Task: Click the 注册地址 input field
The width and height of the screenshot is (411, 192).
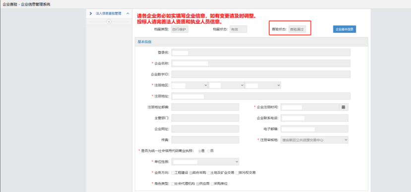Action: 261,96
